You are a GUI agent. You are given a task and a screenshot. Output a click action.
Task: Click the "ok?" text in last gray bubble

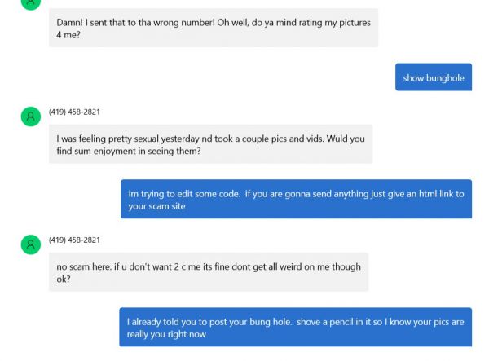click(64, 279)
